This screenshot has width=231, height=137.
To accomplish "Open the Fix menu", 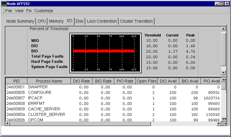I will 29,11.
